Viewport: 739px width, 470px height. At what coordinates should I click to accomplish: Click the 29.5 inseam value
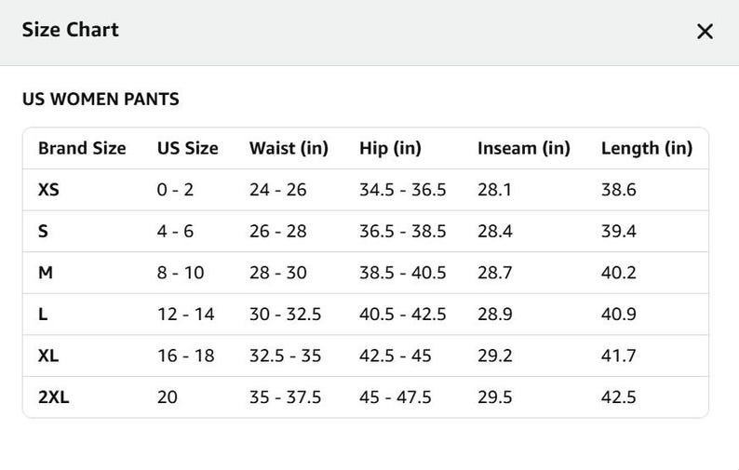[494, 396]
